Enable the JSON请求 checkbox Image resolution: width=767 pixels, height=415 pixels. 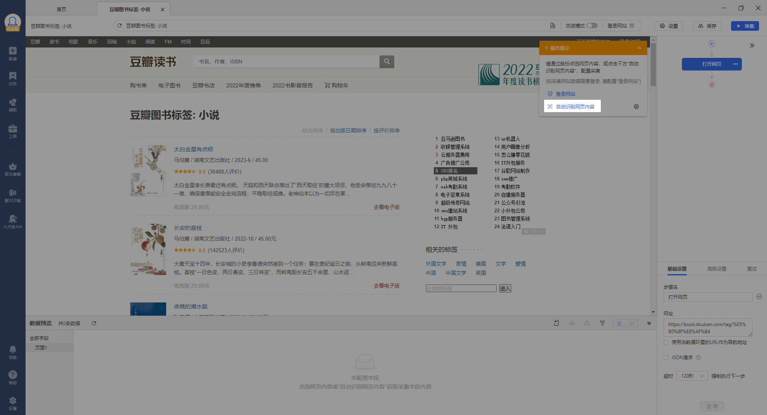[x=666, y=358]
